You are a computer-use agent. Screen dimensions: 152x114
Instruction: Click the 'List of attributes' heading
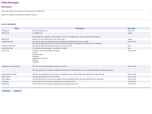point(9,24)
